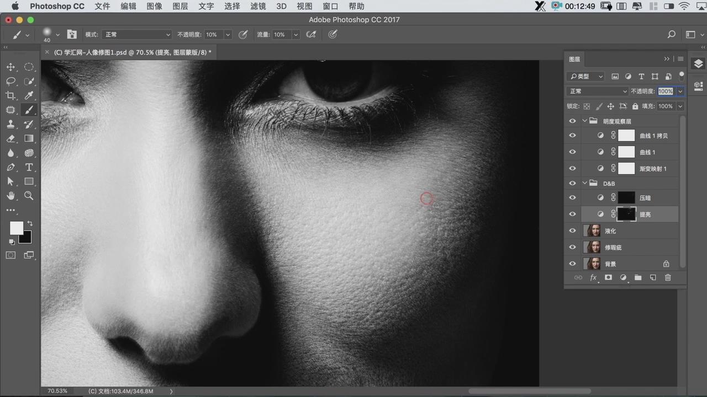Toggle Quick Mask mode
Viewport: 707px width, 397px height.
click(x=10, y=255)
